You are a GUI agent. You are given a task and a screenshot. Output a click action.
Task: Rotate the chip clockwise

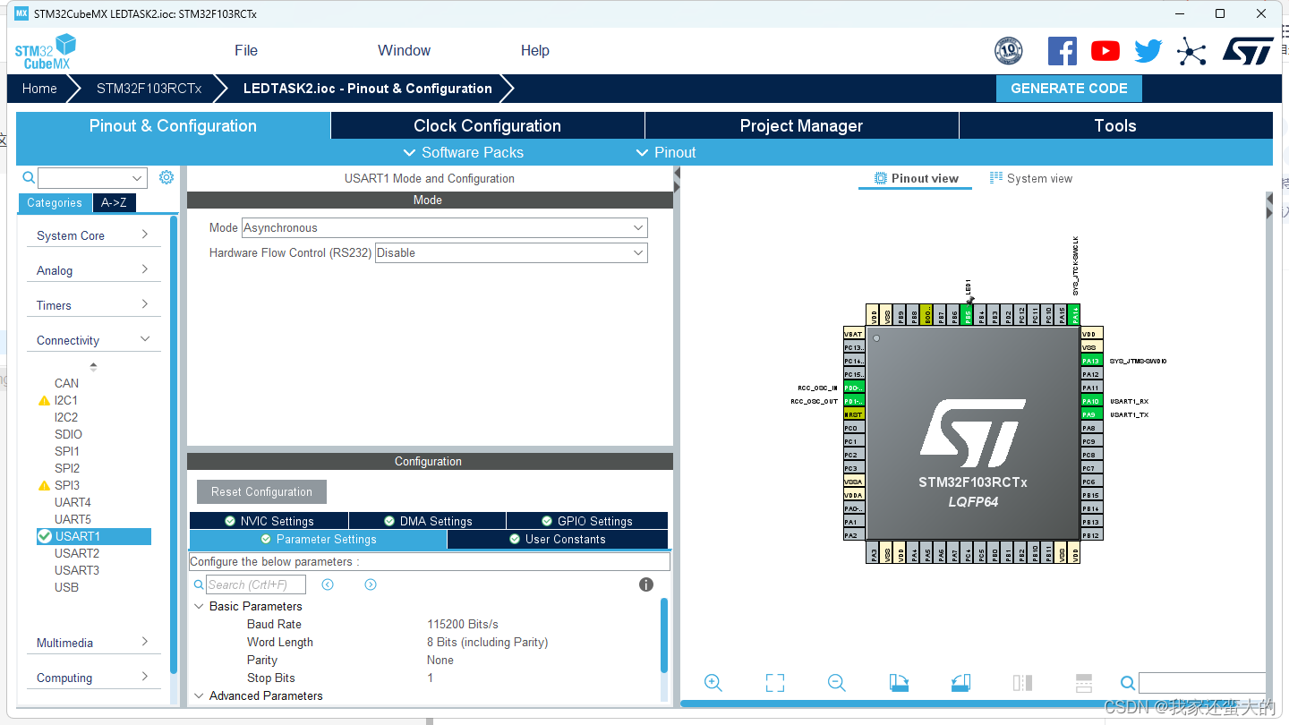pyautogui.click(x=899, y=682)
